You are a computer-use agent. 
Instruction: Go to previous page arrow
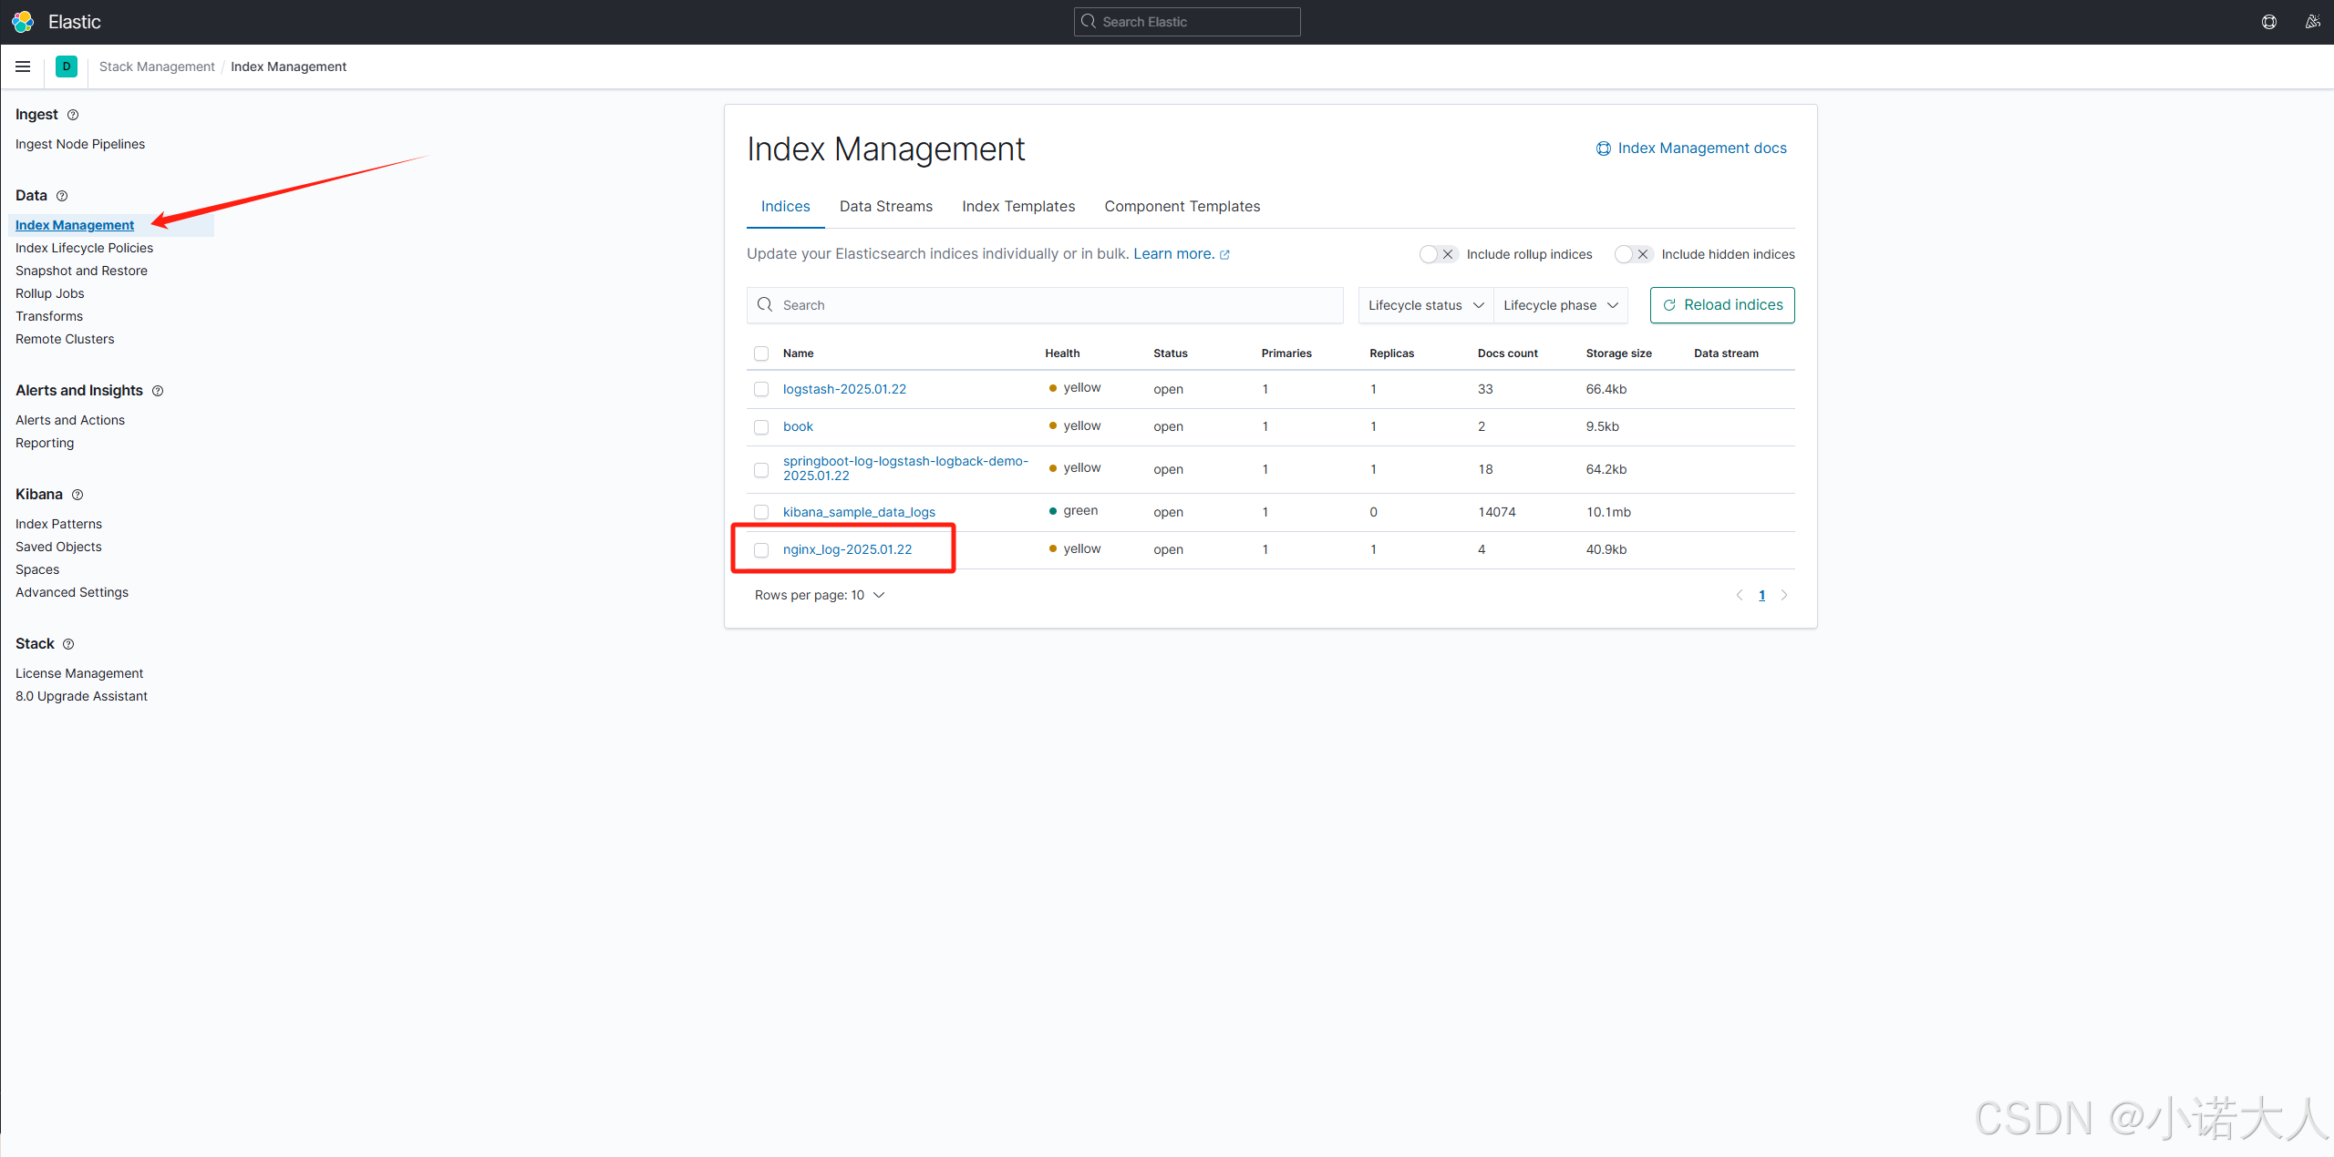tap(1740, 595)
